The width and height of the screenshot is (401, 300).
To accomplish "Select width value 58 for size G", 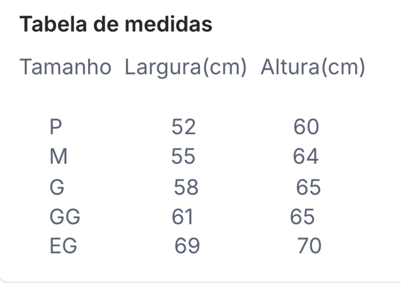I will pyautogui.click(x=186, y=187).
